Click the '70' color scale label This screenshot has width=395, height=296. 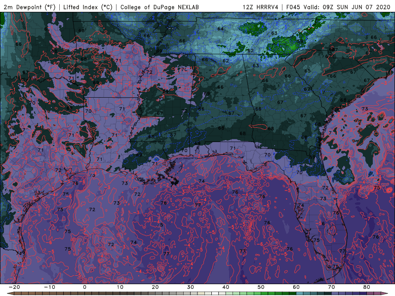(x=331, y=287)
